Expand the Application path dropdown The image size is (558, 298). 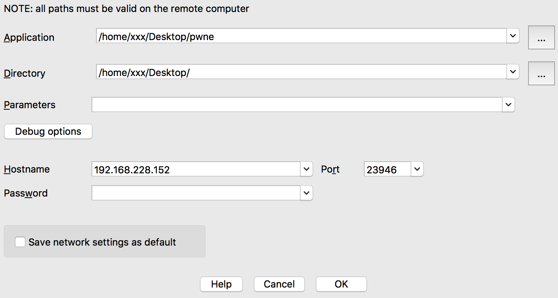click(513, 36)
